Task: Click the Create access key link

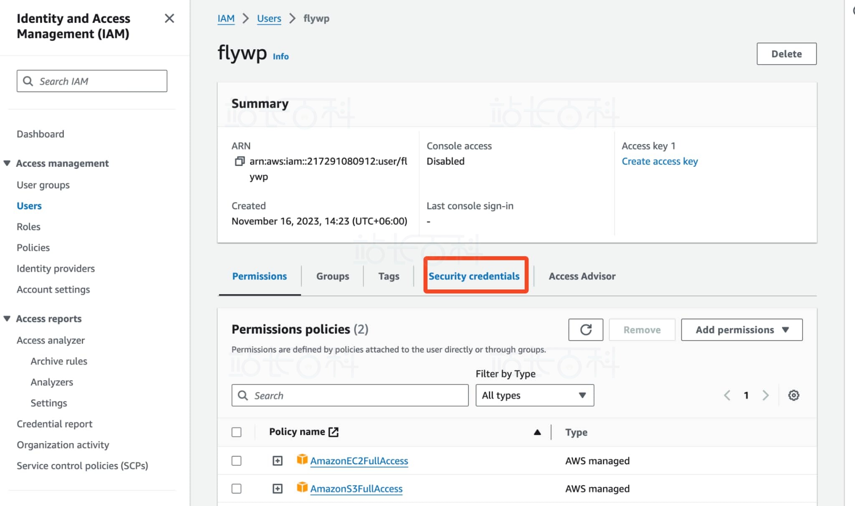Action: 659,161
